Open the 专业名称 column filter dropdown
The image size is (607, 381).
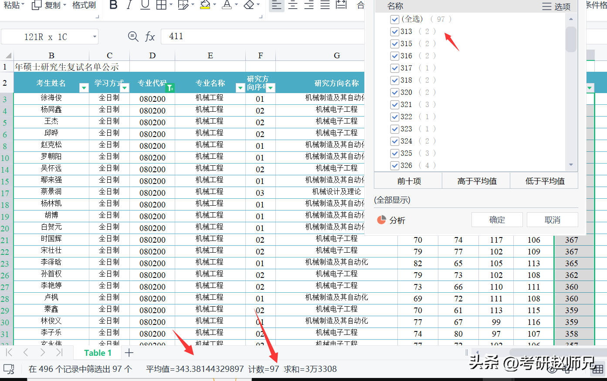[240, 88]
